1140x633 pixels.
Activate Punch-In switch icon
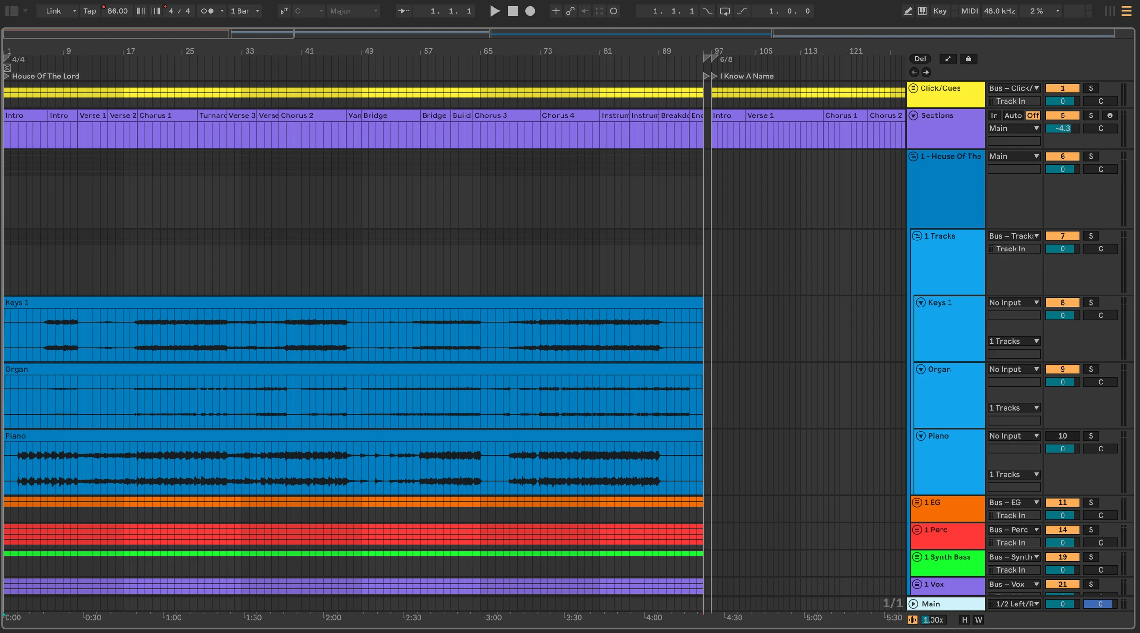[x=707, y=11]
